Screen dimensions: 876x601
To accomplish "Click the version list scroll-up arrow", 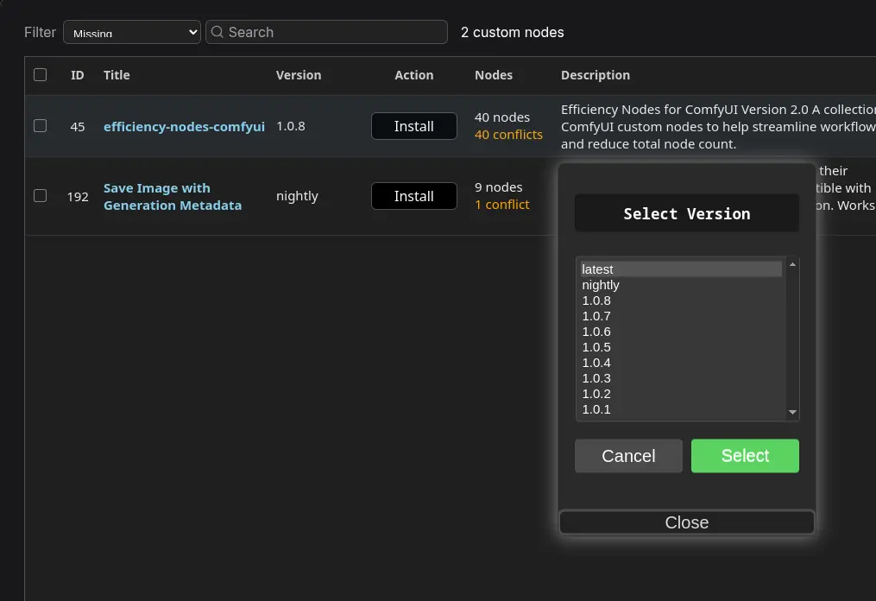I will tap(793, 264).
